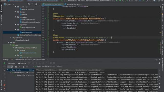Locate the open file in Project tree
This screenshot has width=164, height=92.
coord(29,4)
